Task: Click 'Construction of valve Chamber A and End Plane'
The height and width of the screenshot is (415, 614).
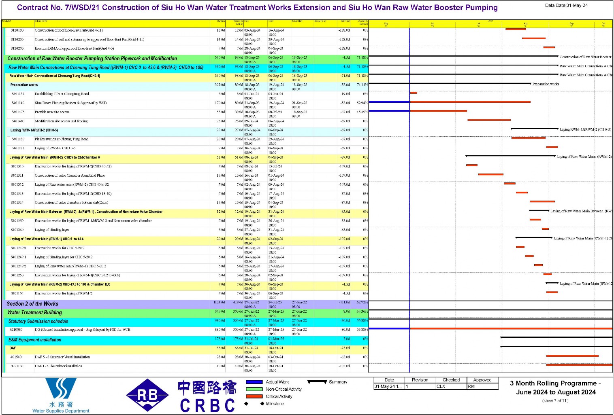Action: (x=70, y=176)
